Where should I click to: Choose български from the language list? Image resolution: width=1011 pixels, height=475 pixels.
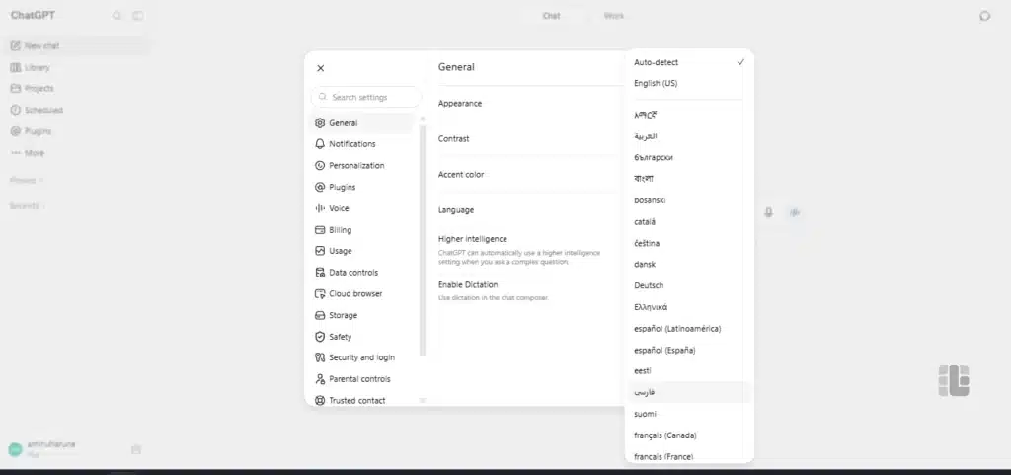688,157
